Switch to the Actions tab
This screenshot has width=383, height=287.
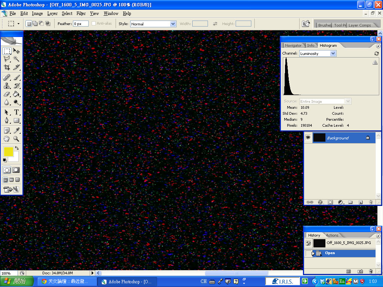(332, 235)
